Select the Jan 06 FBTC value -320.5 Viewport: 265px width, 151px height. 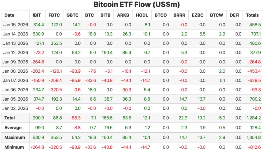pyautogui.click(x=55, y=90)
